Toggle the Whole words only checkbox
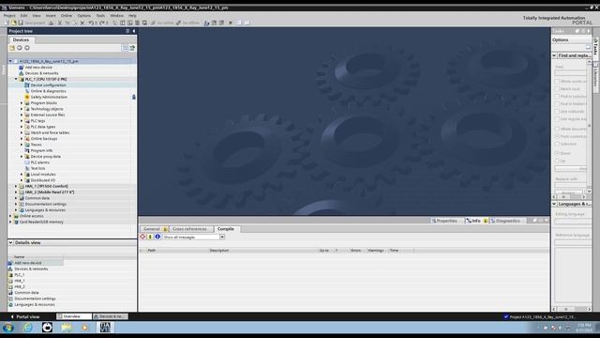The height and width of the screenshot is (338, 600). [x=557, y=82]
